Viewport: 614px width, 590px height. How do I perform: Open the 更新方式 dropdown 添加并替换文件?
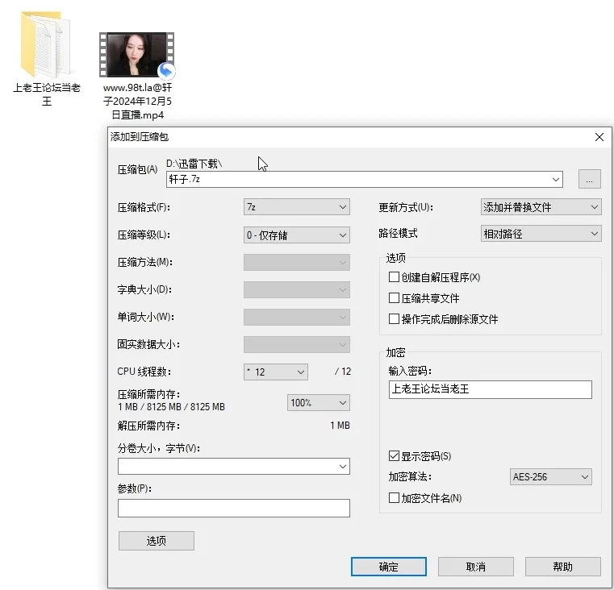tap(541, 207)
